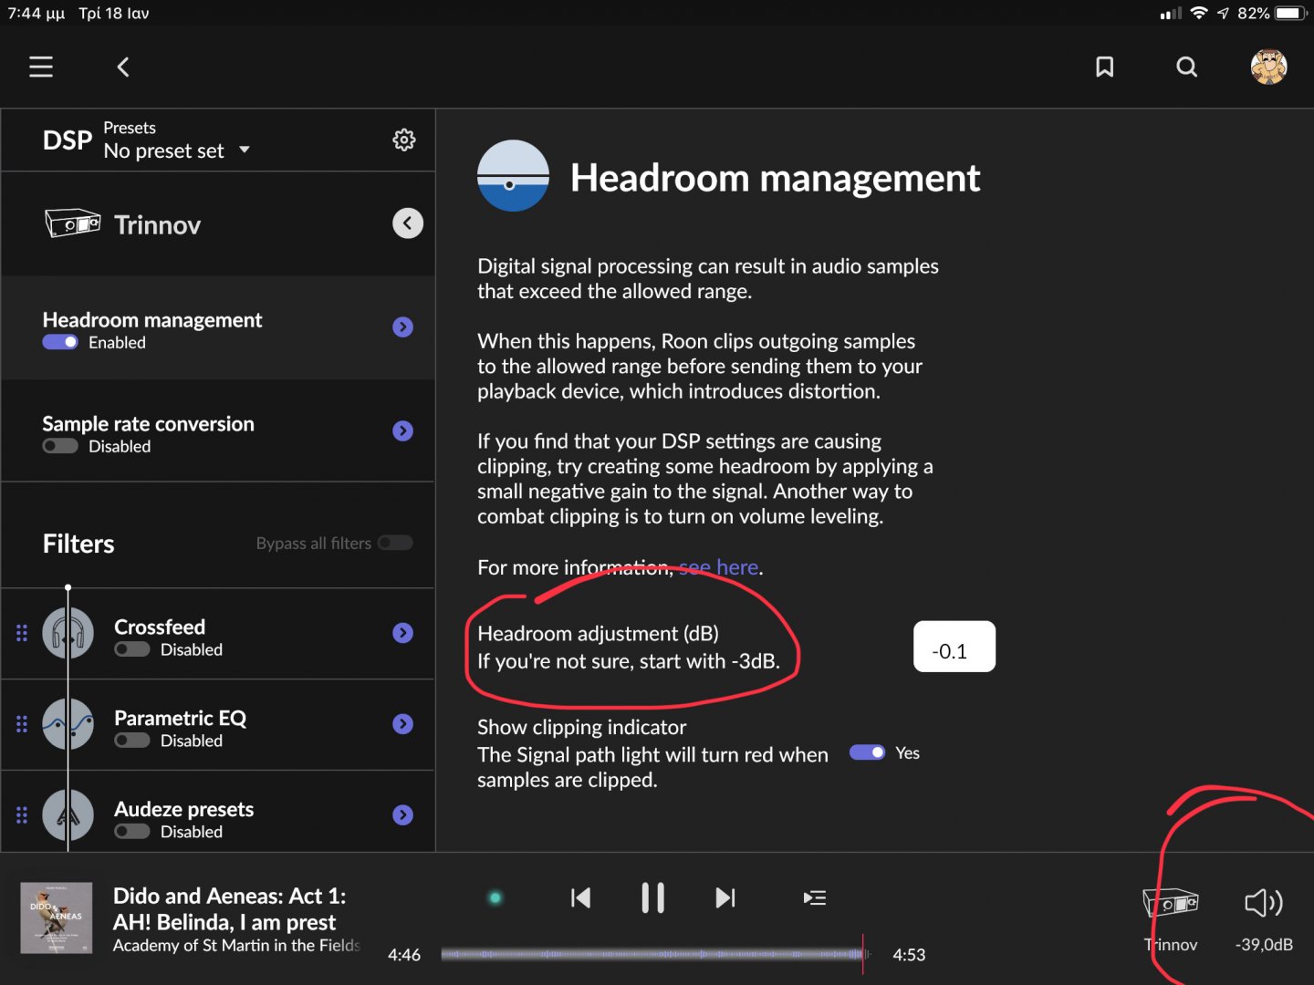The width and height of the screenshot is (1314, 985).
Task: Enable the Sample rate conversion toggle
Action: (x=60, y=447)
